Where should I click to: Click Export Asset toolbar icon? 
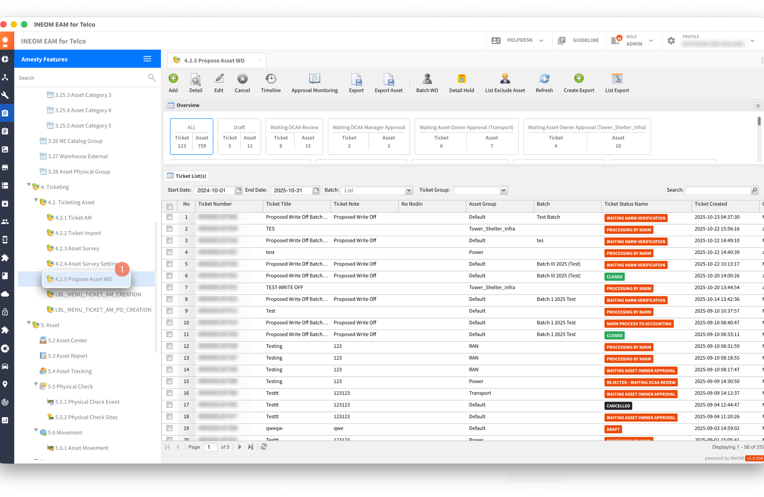(388, 79)
